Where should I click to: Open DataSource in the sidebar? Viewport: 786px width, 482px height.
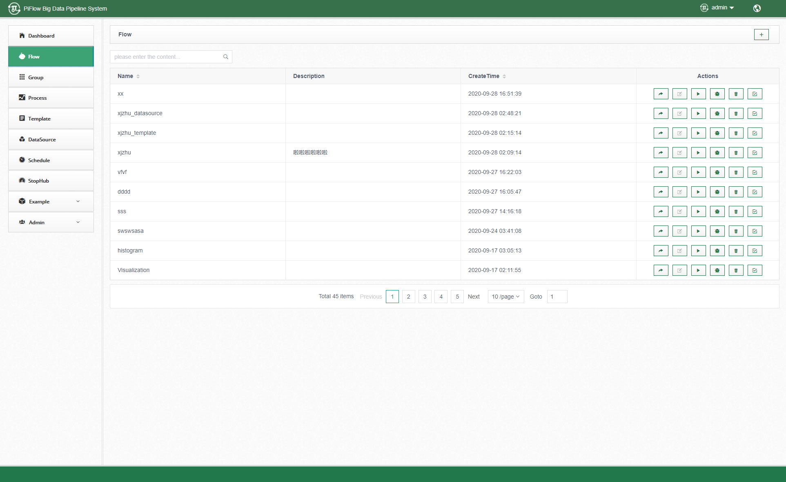click(x=51, y=139)
